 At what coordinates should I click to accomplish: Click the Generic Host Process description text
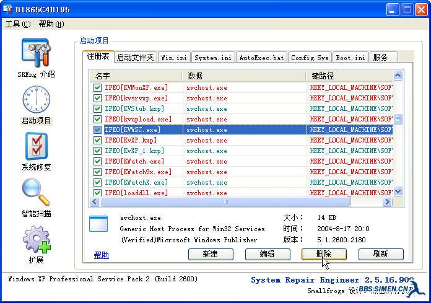(192, 229)
